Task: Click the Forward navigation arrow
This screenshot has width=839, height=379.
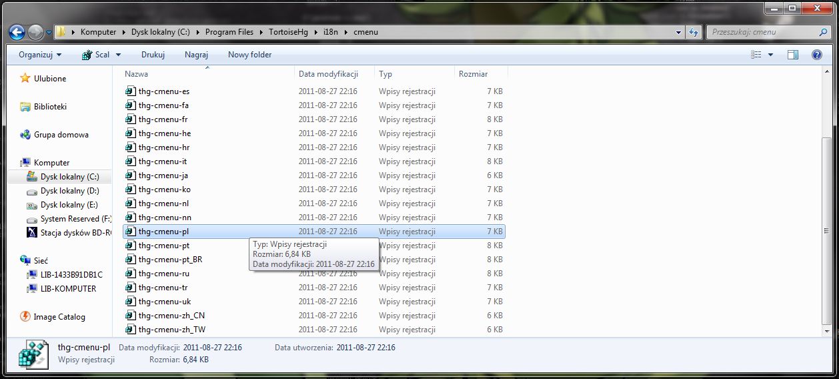Action: click(x=35, y=31)
